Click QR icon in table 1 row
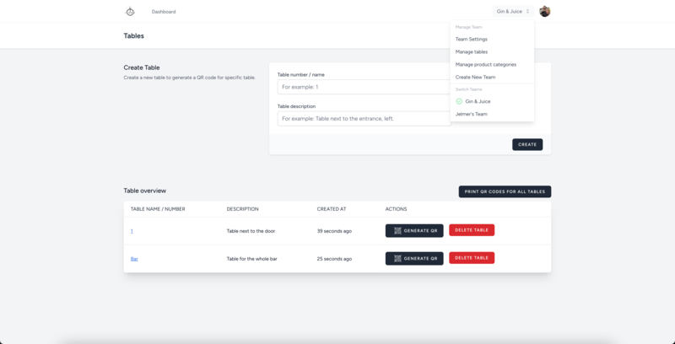This screenshot has height=344, width=675. [397, 231]
